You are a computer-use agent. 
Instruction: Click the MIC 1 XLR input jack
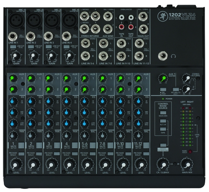17,20
